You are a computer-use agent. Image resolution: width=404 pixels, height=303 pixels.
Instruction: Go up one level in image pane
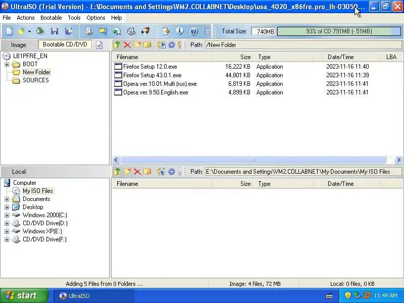pos(117,45)
